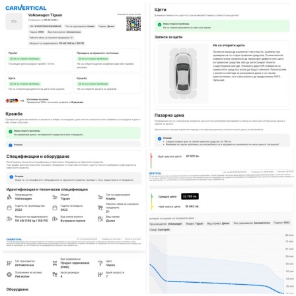Click the black average price label 32 789 лв.

click(190, 196)
